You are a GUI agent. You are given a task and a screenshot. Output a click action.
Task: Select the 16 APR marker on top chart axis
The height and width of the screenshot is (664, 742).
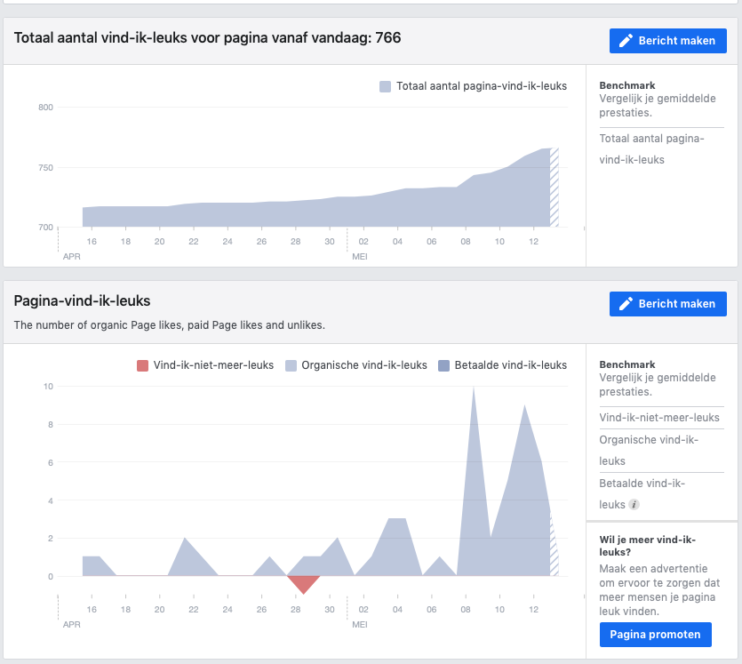pyautogui.click(x=92, y=242)
